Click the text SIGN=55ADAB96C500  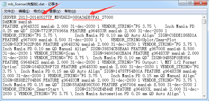point(80,85)
